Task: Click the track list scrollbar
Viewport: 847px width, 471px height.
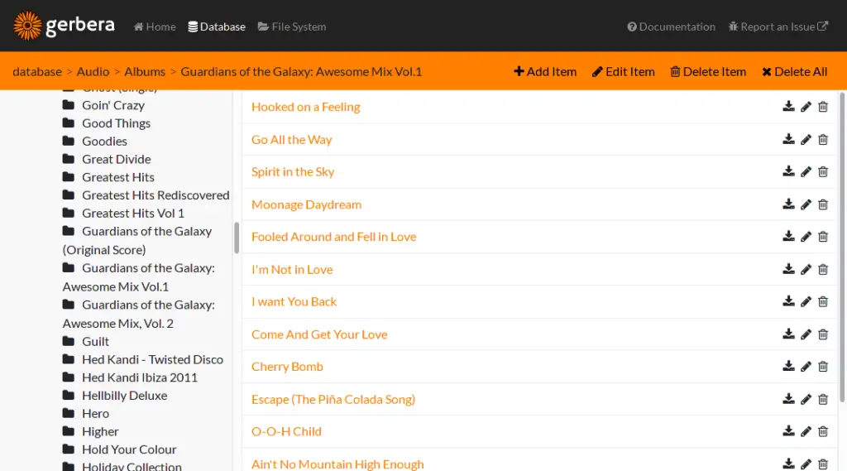Action: pos(842,247)
